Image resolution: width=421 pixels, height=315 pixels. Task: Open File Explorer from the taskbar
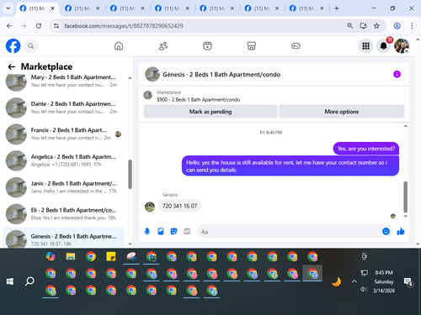click(x=71, y=256)
